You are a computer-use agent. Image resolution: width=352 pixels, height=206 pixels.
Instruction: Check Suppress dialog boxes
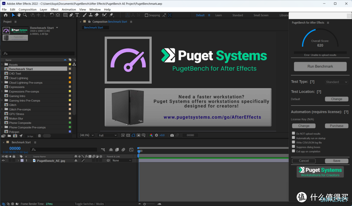[x=293, y=147]
